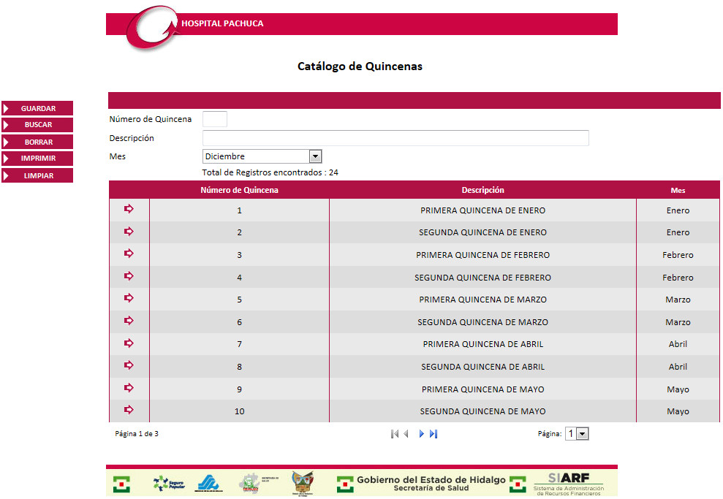
Task: Click SEGUNDA QUINCENA DE FEBRERO description cell
Action: (482, 278)
